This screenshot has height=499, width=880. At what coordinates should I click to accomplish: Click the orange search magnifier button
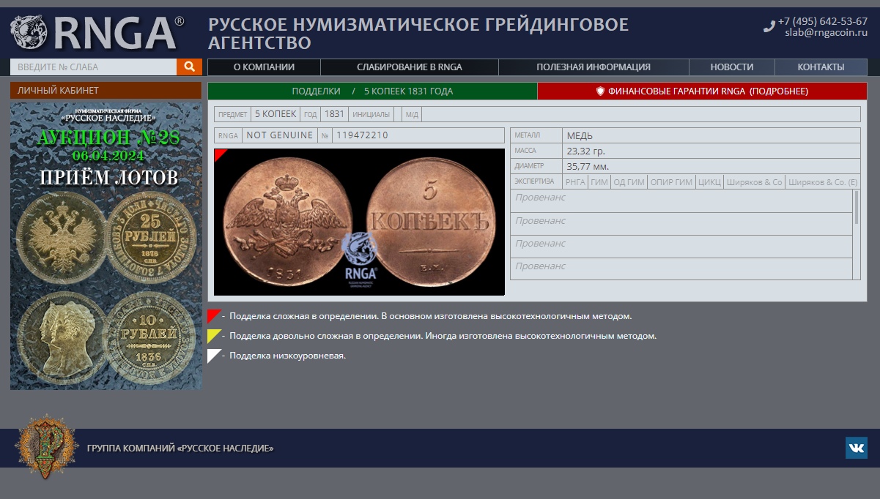[x=189, y=67]
